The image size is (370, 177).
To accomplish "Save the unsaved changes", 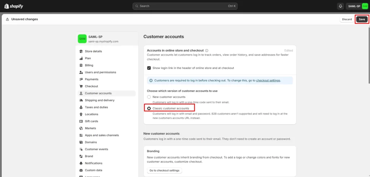I will (362, 19).
